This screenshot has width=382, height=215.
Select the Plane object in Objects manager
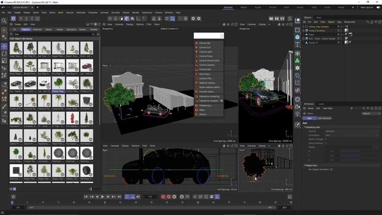(312, 35)
